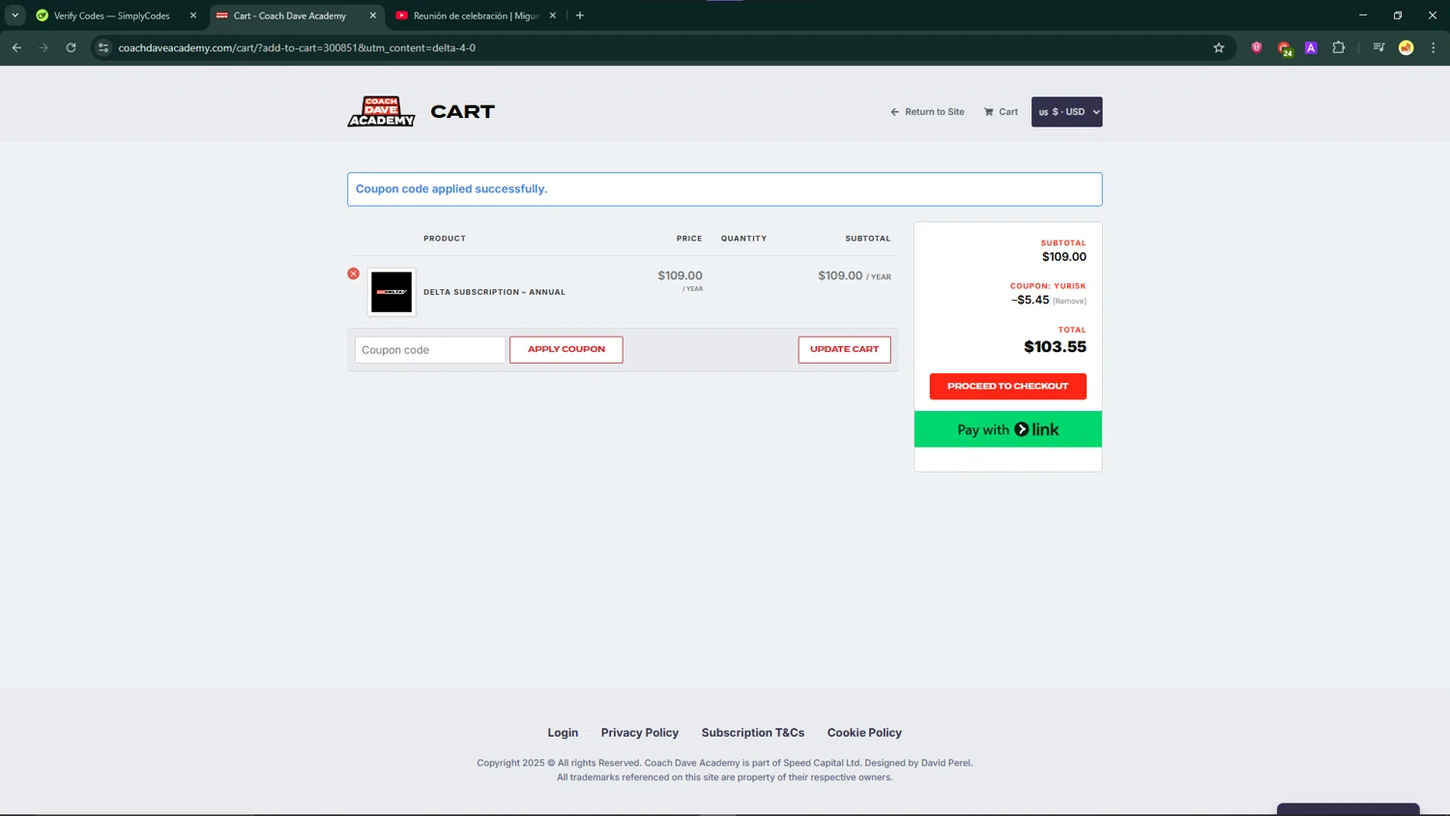Click the address bar URL
1450x816 pixels.
tap(297, 47)
